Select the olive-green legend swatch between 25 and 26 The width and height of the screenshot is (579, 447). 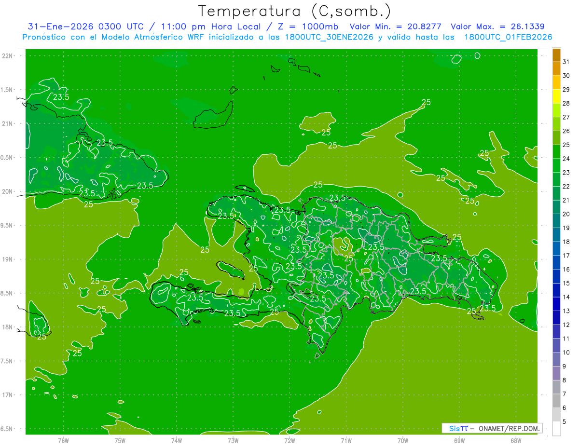[556, 138]
